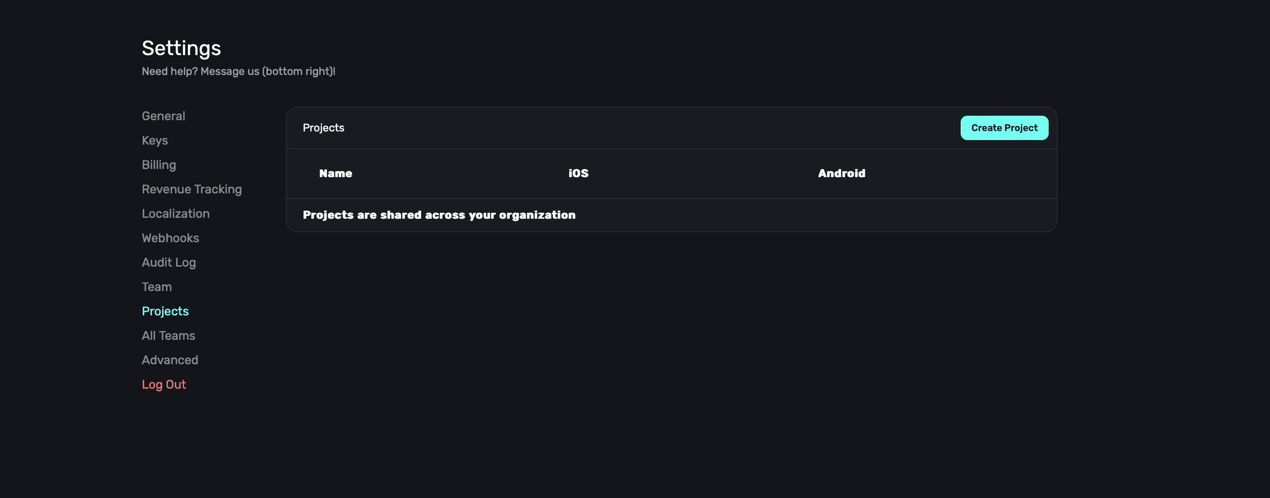
Task: Open Billing in the settings sidebar
Action: pos(159,164)
